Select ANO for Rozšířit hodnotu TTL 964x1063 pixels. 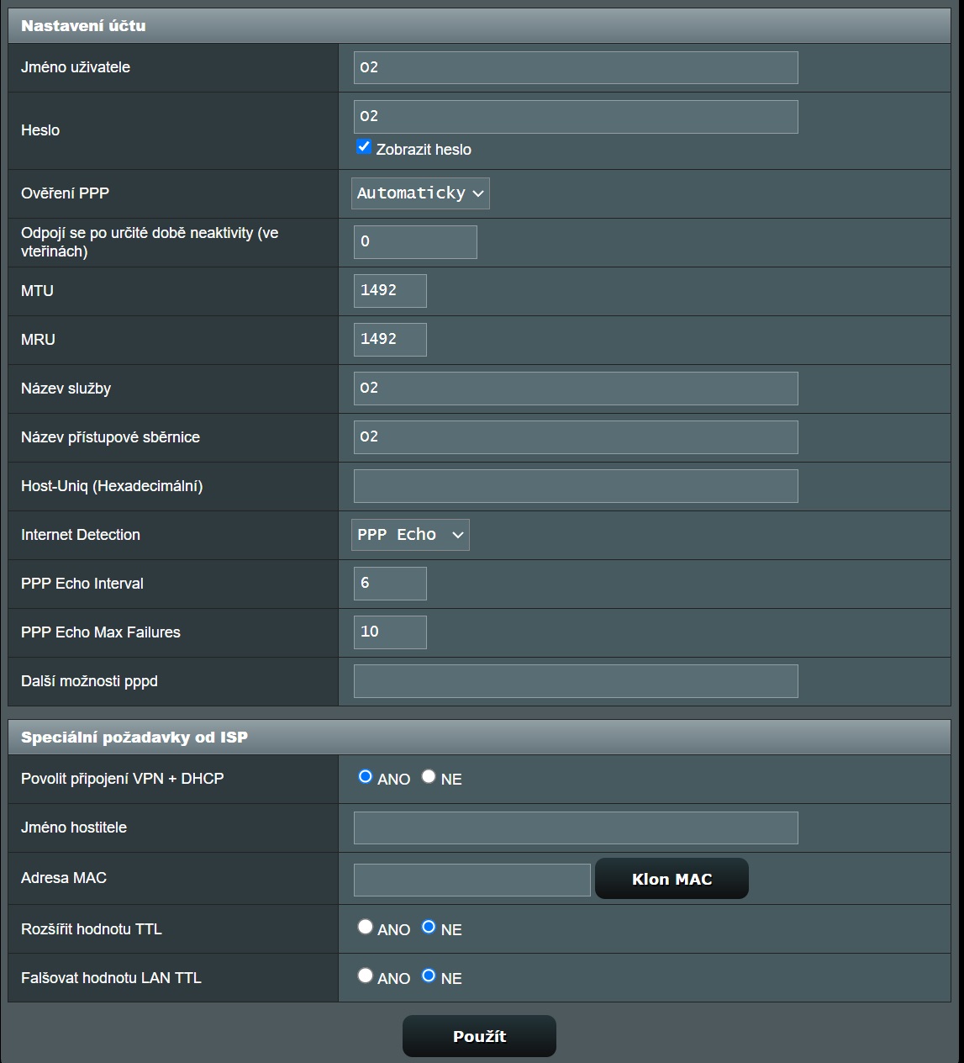pos(365,927)
